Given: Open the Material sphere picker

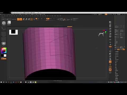Looking at the screenshot, I should click(x=4, y=44).
